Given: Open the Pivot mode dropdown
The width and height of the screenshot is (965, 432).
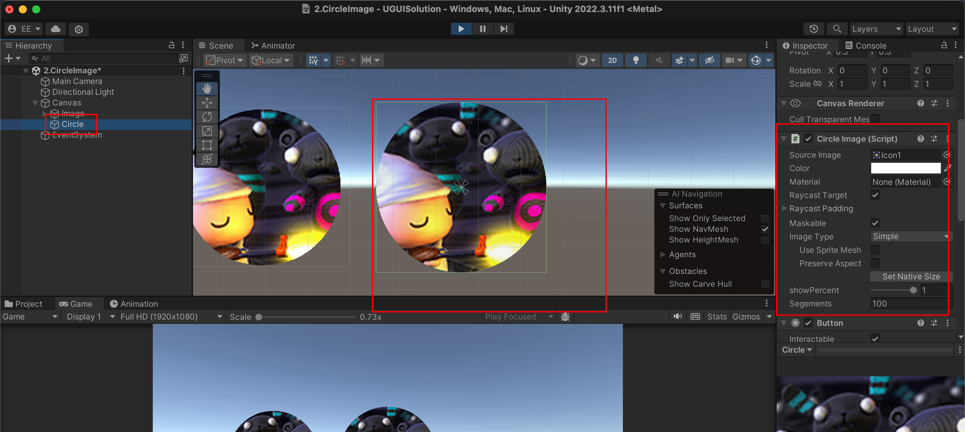Looking at the screenshot, I should coord(224,60).
